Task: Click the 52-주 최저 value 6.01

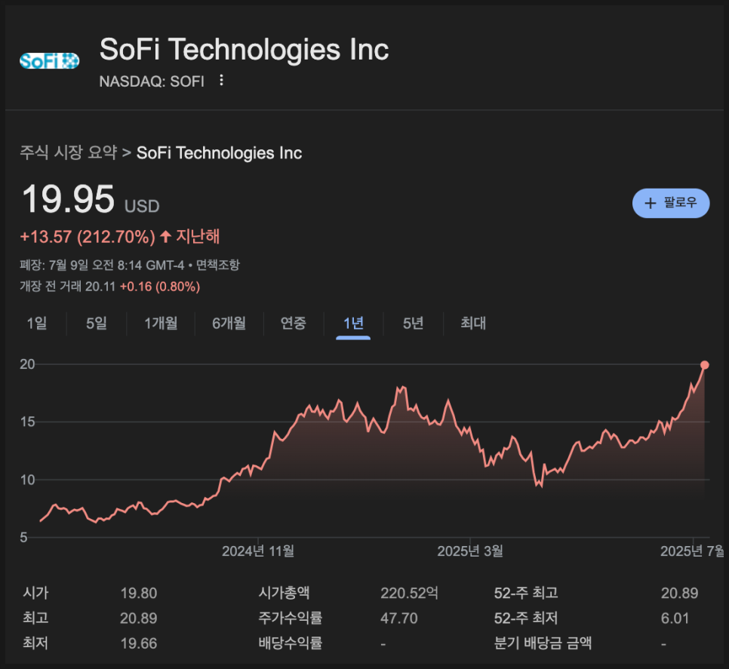Action: tap(675, 618)
